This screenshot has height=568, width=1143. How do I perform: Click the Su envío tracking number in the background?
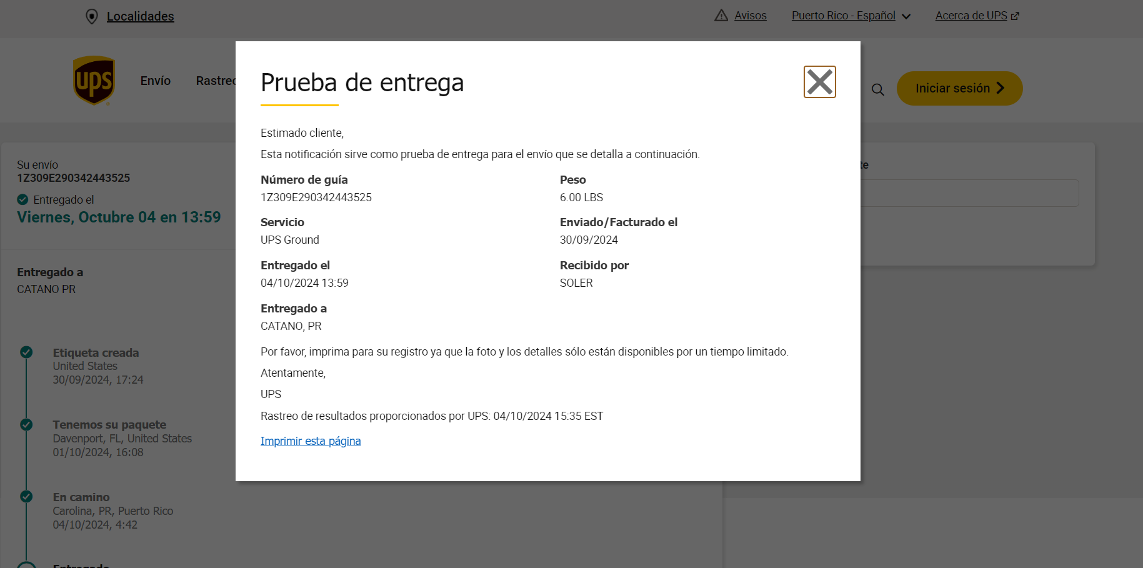click(x=74, y=178)
